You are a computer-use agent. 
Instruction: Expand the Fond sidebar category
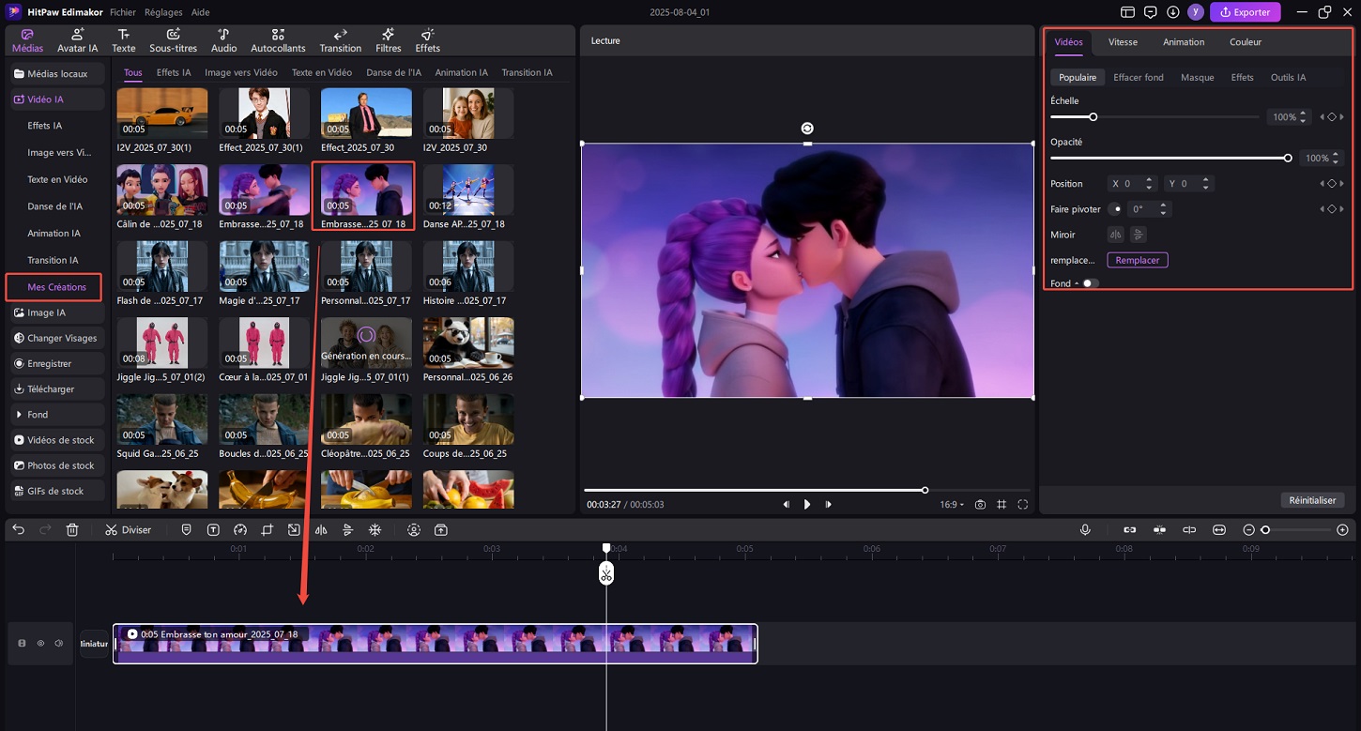tap(55, 415)
